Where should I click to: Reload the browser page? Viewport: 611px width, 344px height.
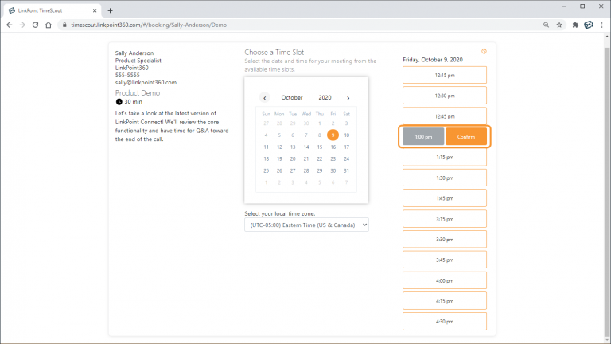pos(37,25)
